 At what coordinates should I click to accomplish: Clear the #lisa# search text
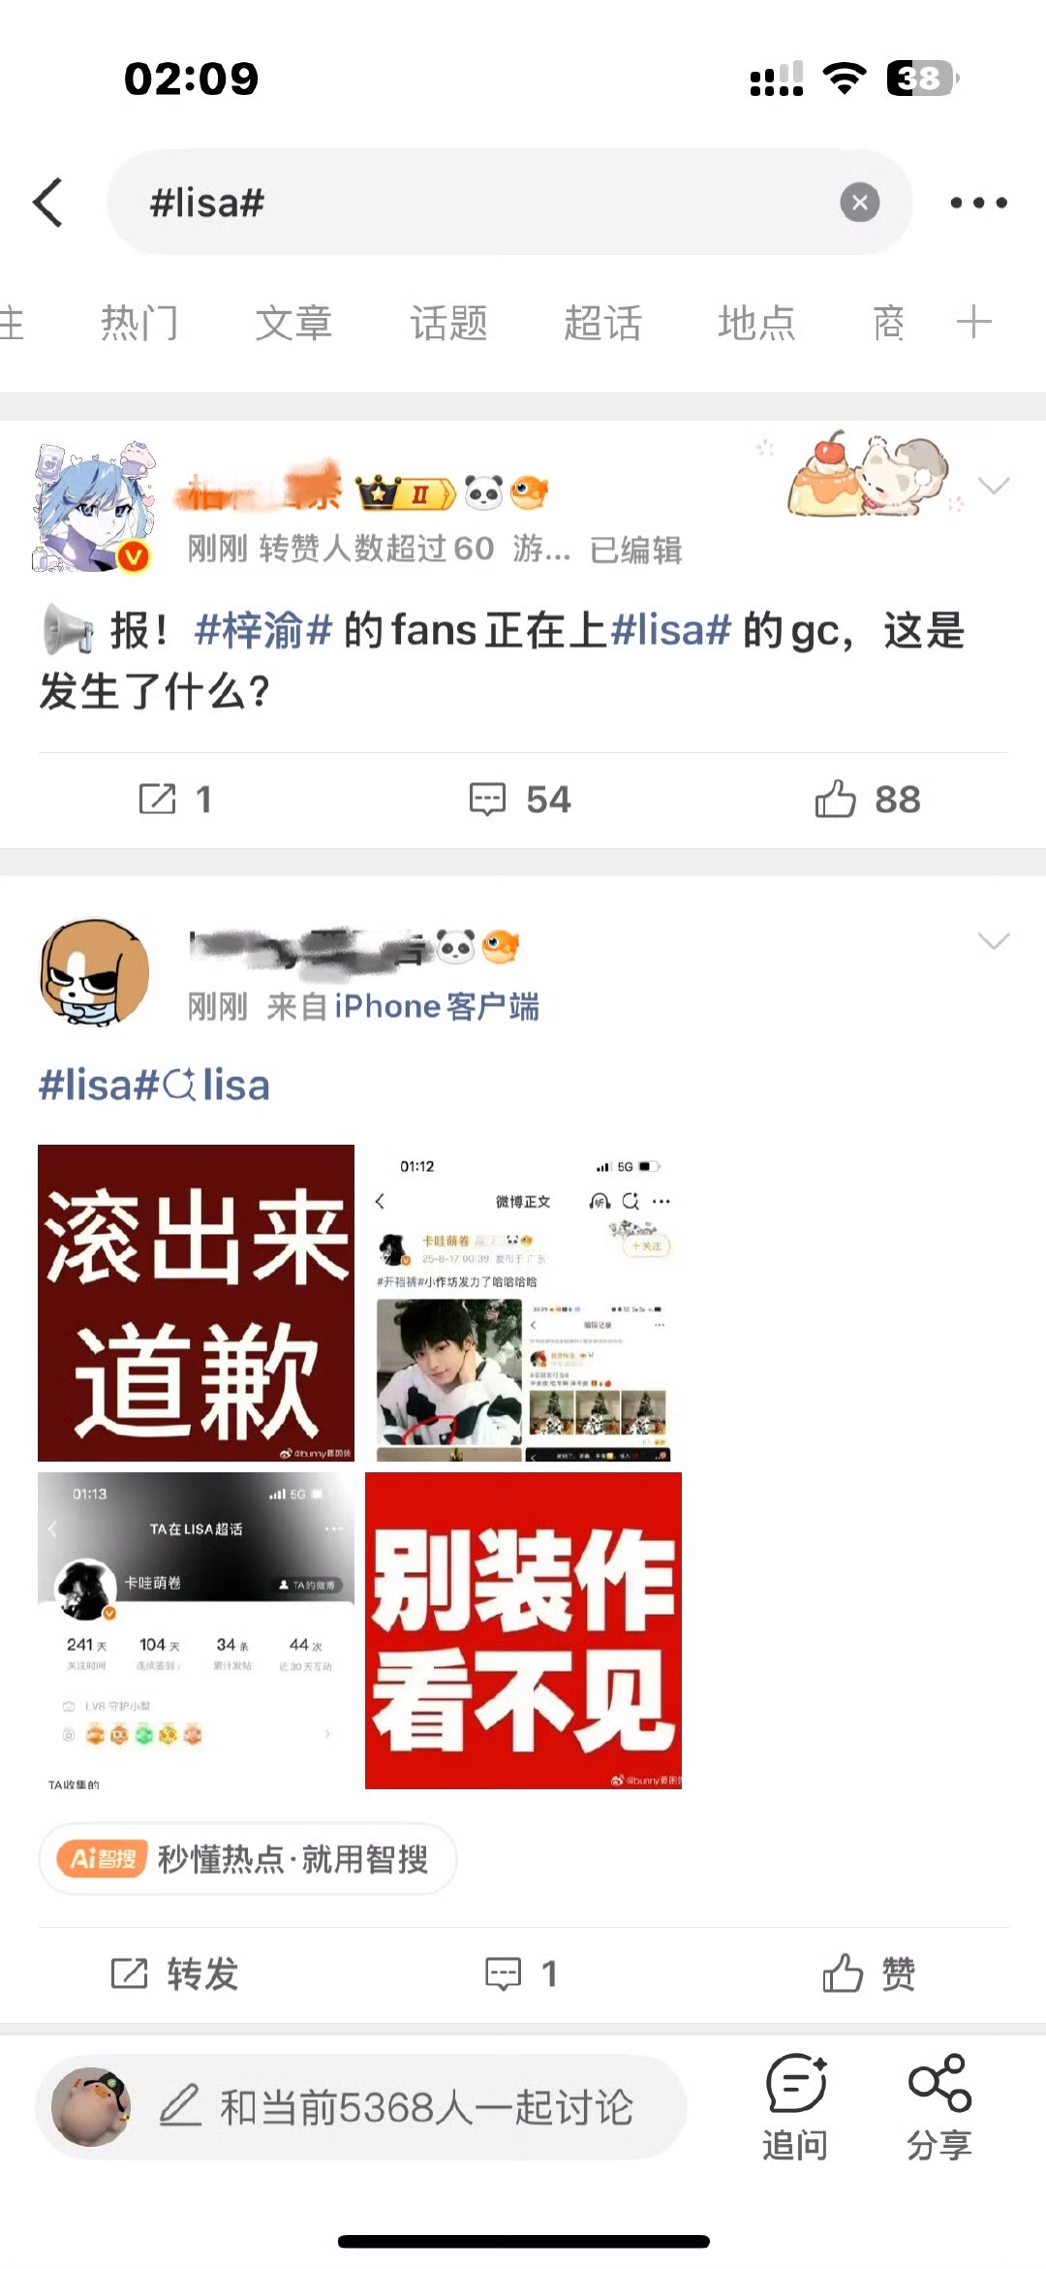point(859,203)
